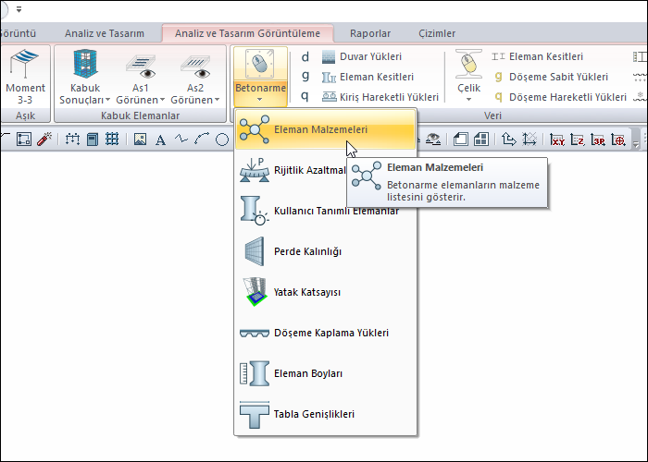
Task: Click the Rijitlik Azaltma icon
Action: tap(252, 170)
